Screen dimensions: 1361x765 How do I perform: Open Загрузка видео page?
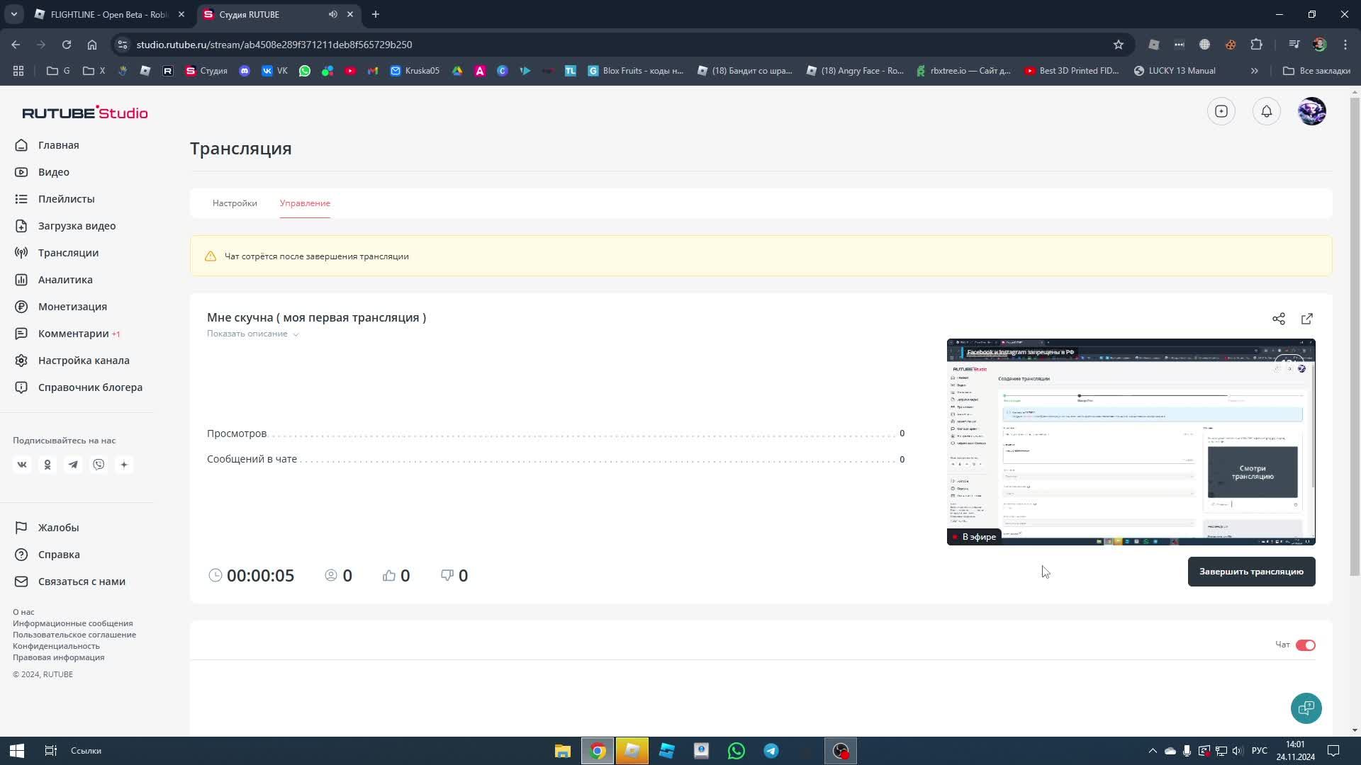(x=66, y=226)
